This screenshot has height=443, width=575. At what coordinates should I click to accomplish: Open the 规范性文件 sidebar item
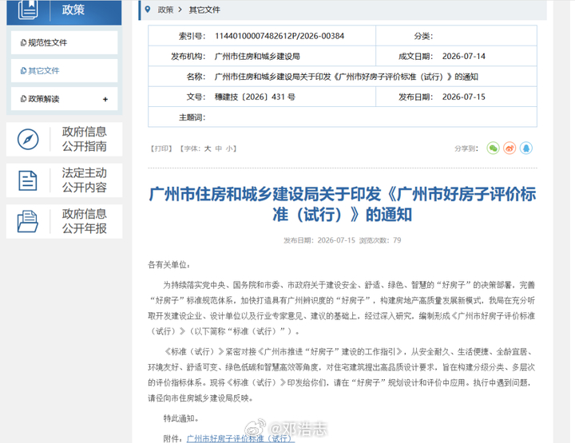tap(64, 43)
